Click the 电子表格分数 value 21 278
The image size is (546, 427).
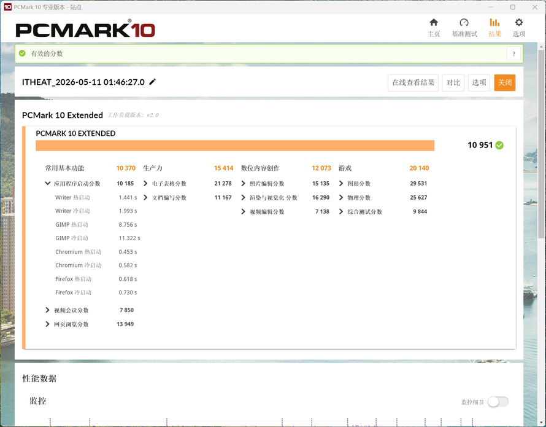tap(223, 184)
